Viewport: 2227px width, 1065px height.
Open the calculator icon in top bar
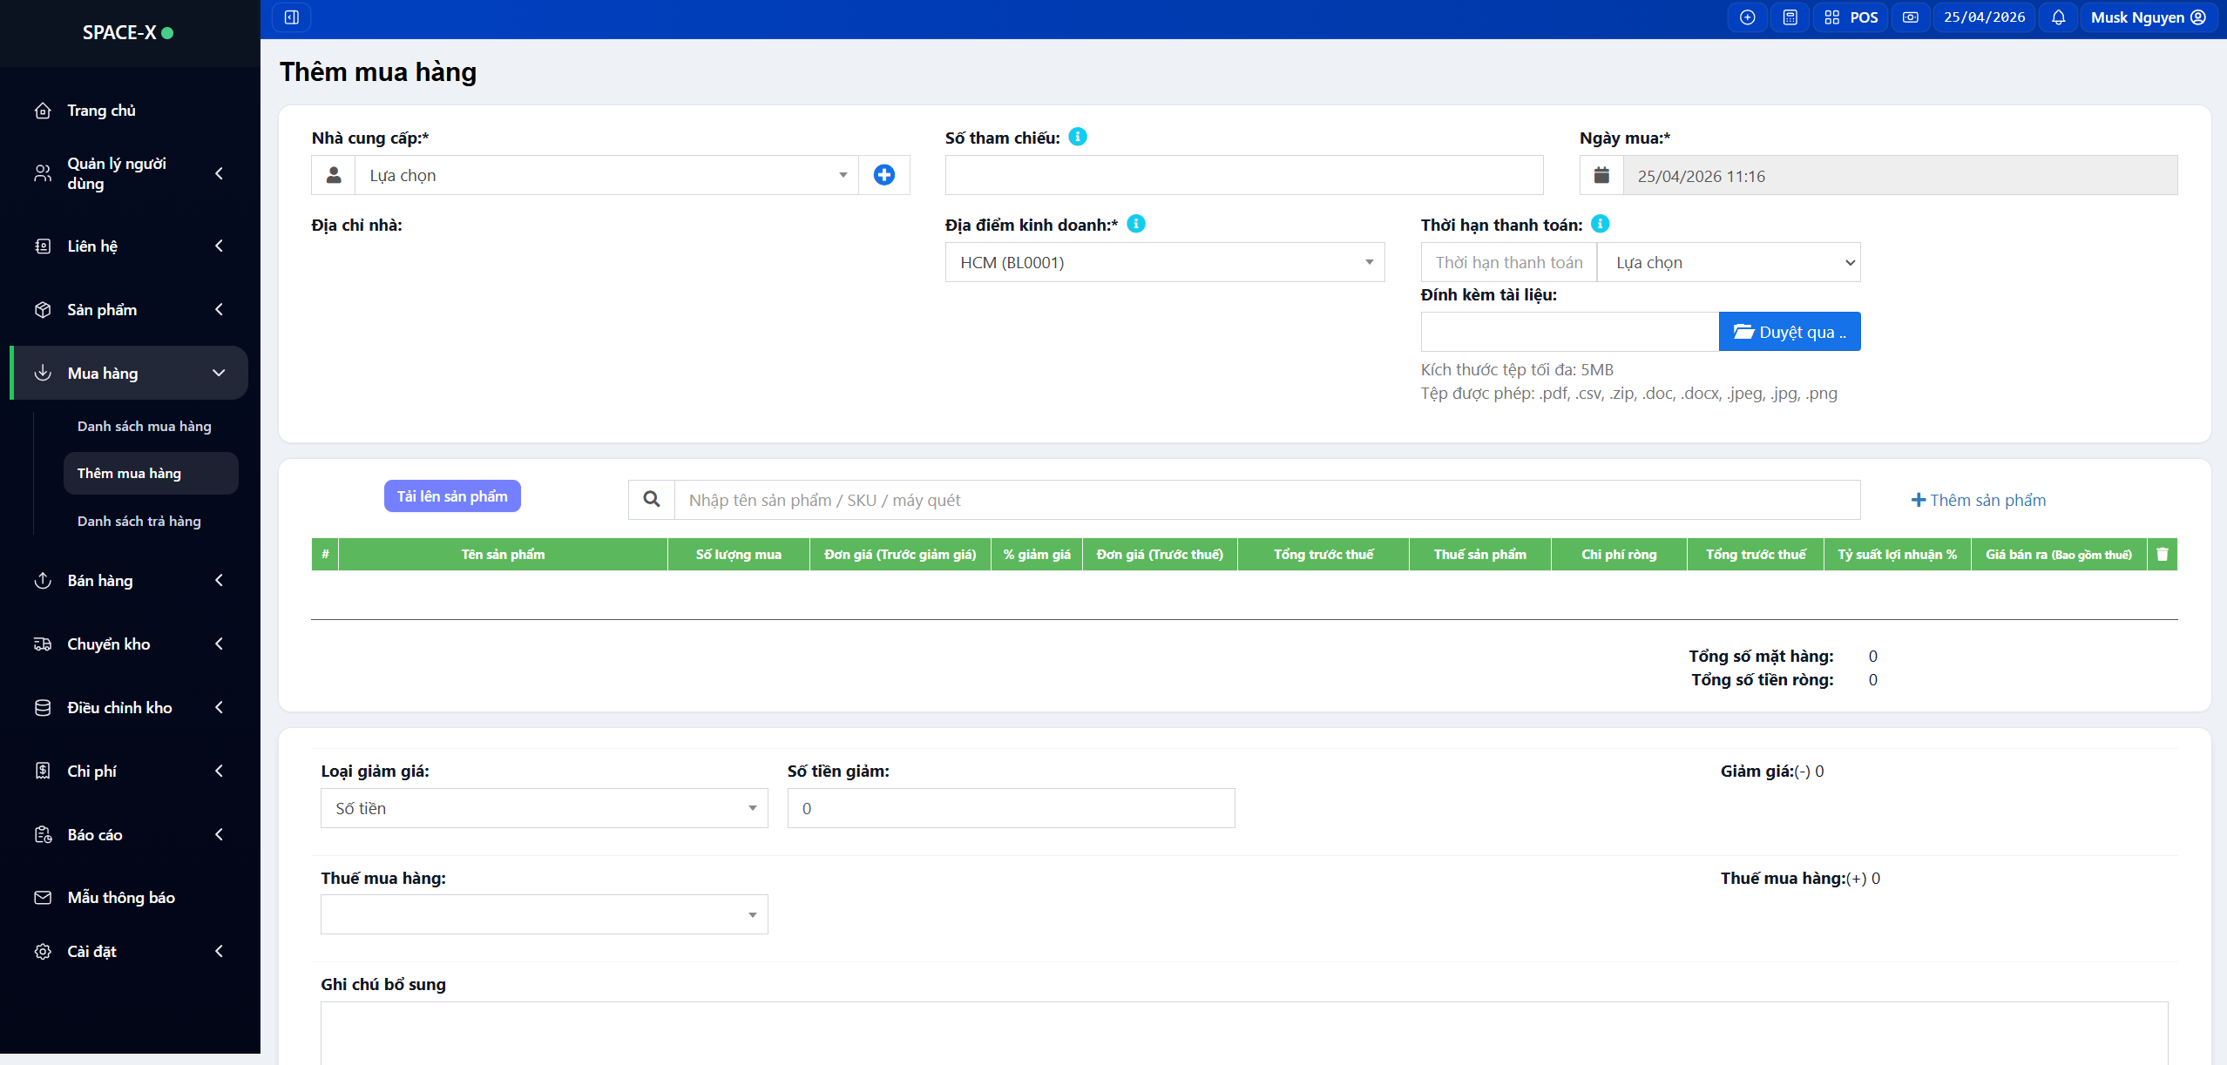1790,17
